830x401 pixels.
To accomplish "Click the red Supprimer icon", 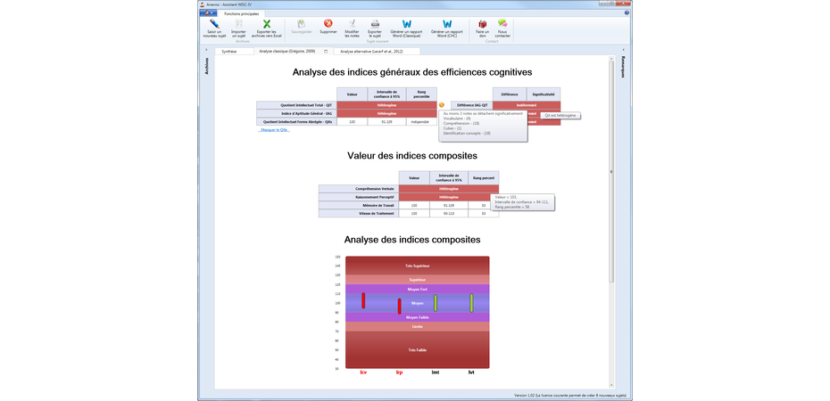I will click(328, 24).
